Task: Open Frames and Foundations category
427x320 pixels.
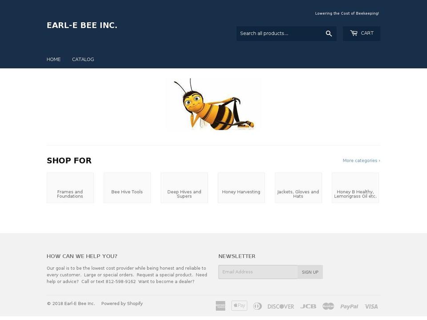Action: tap(70, 188)
